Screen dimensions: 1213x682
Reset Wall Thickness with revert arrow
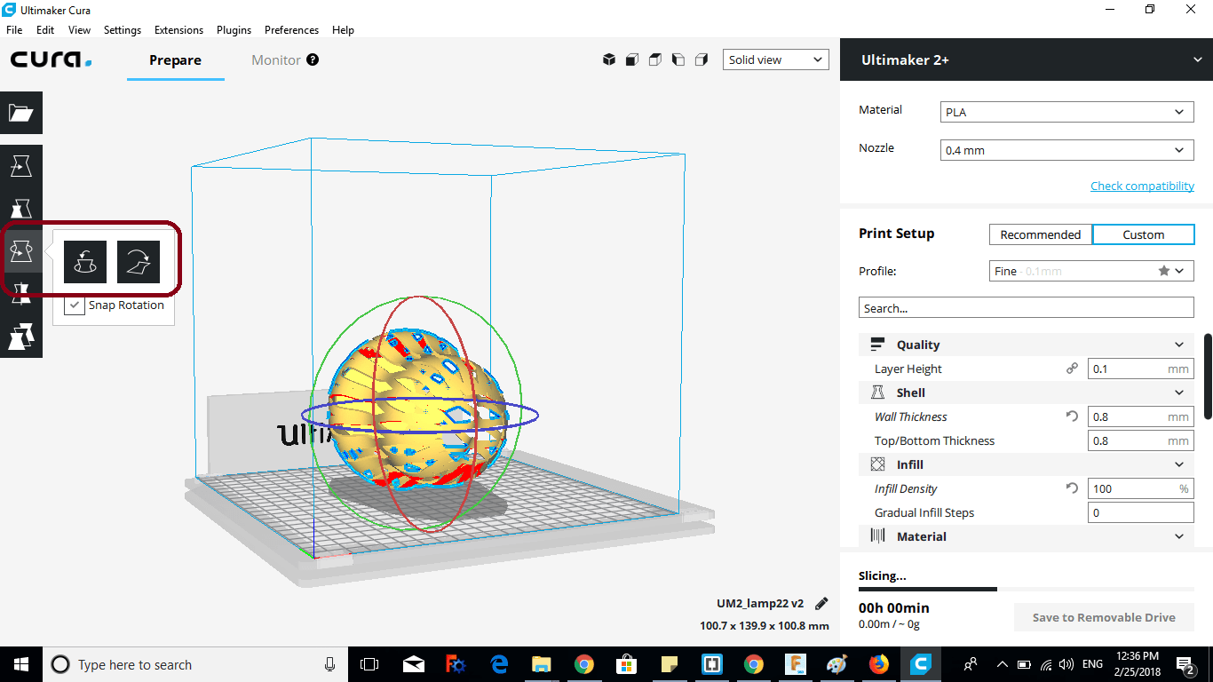coord(1072,416)
